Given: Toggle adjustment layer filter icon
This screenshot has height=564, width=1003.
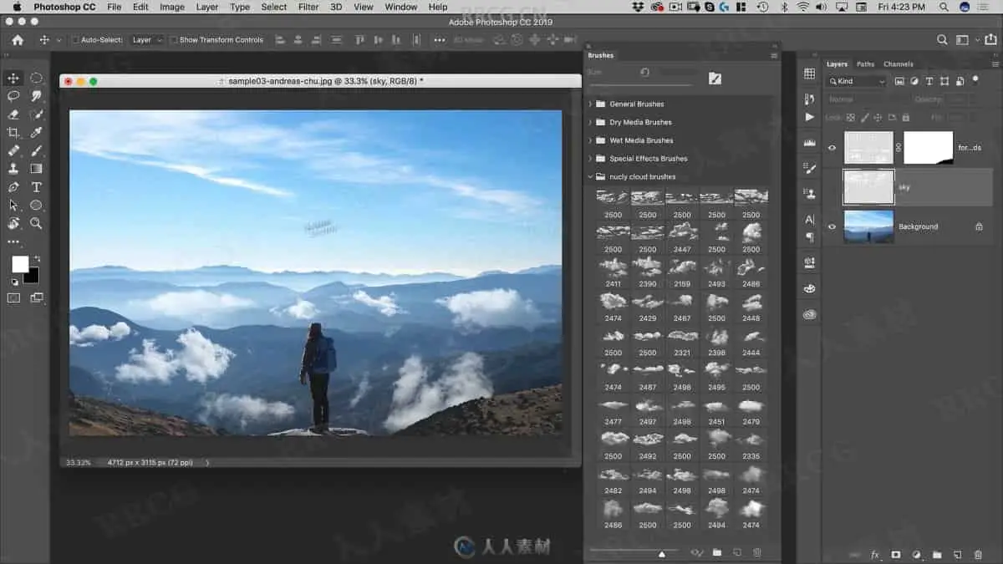Looking at the screenshot, I should click(x=914, y=81).
